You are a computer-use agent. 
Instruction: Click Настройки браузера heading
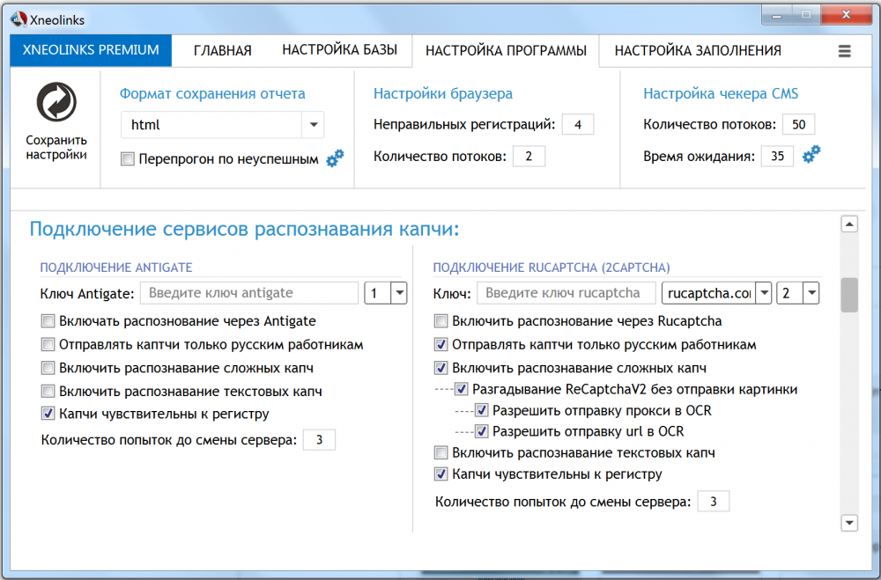(x=443, y=94)
